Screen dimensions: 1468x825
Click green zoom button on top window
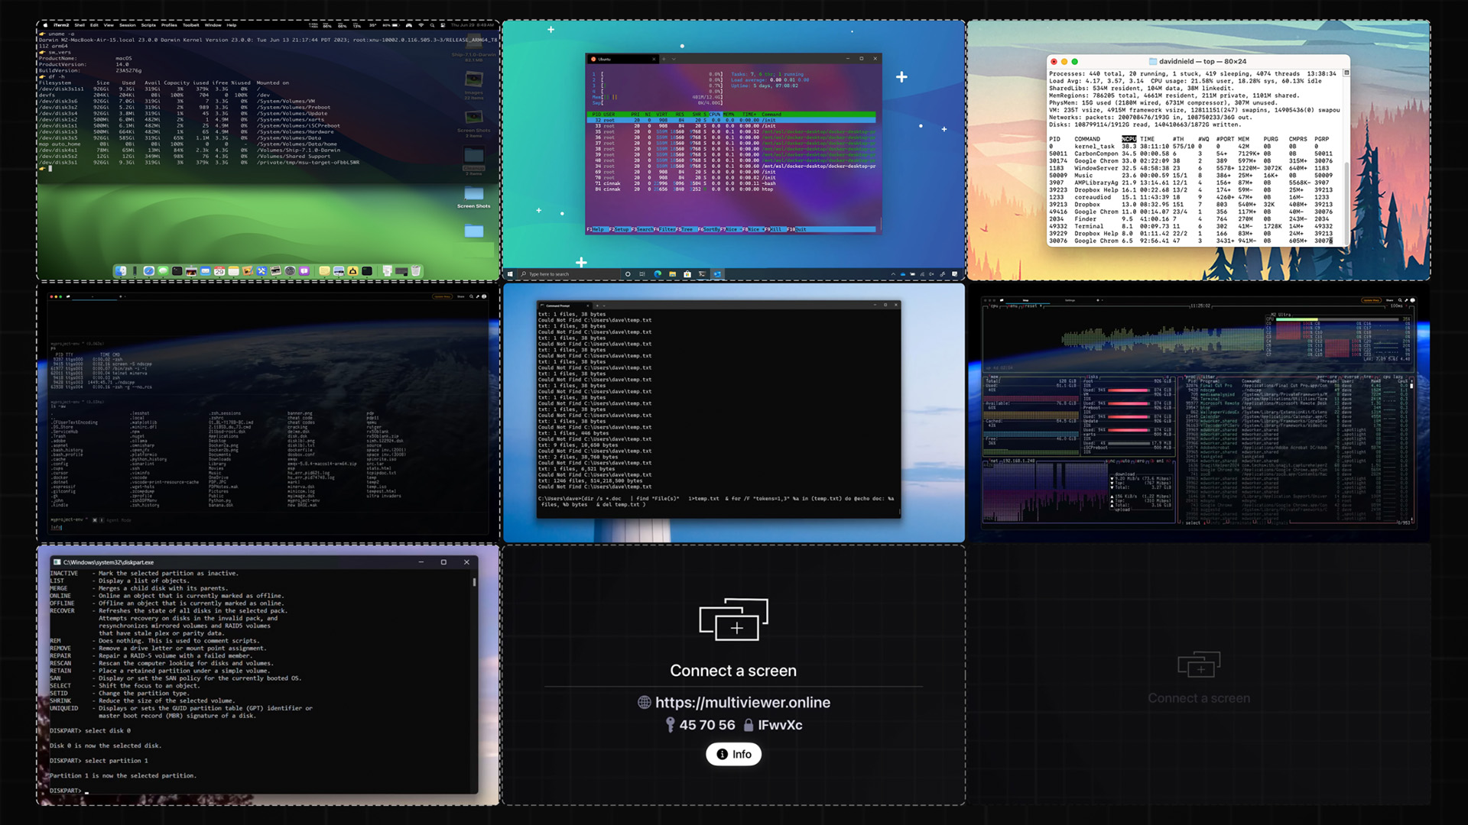(1074, 62)
